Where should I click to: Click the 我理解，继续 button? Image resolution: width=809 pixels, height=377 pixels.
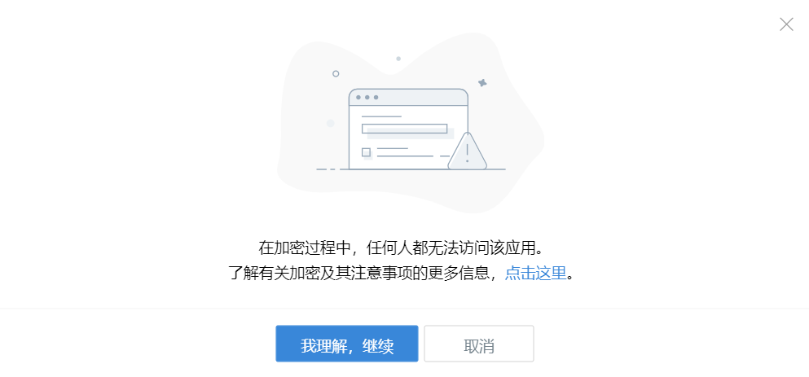click(347, 344)
